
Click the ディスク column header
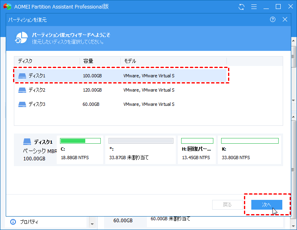click(47, 61)
